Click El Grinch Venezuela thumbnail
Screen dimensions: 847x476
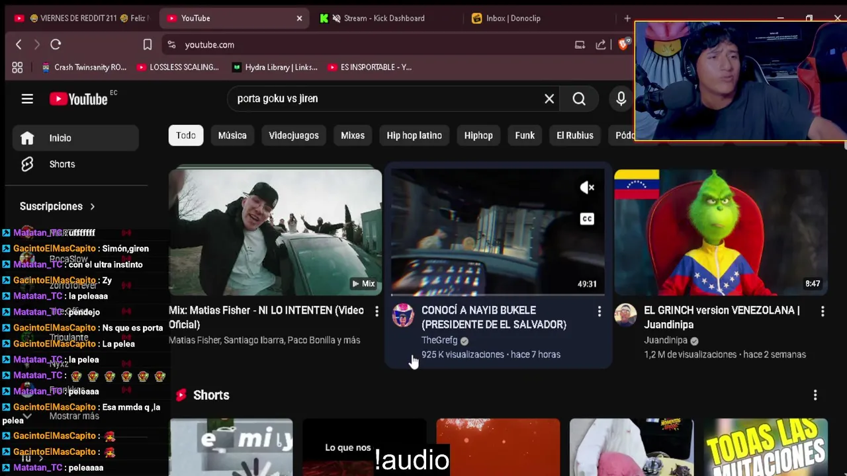click(721, 232)
